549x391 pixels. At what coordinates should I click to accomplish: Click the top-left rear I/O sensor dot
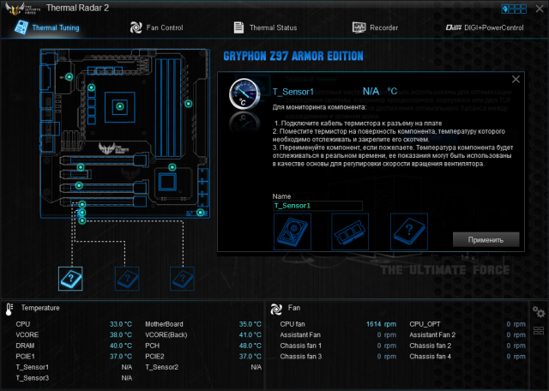69,77
